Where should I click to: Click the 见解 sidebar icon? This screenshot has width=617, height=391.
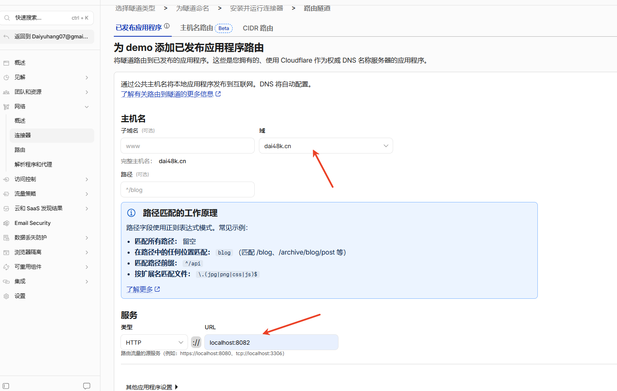[6, 78]
